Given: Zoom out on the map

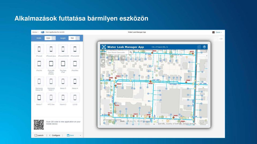Looking at the screenshot, I should [103, 55].
